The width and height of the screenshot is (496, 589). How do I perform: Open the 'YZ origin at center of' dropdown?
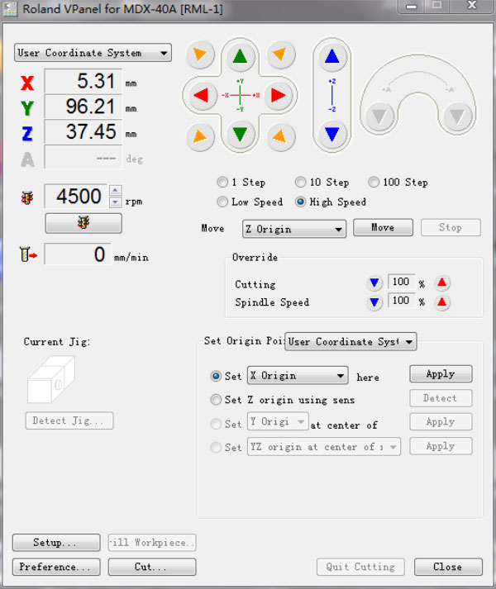324,447
